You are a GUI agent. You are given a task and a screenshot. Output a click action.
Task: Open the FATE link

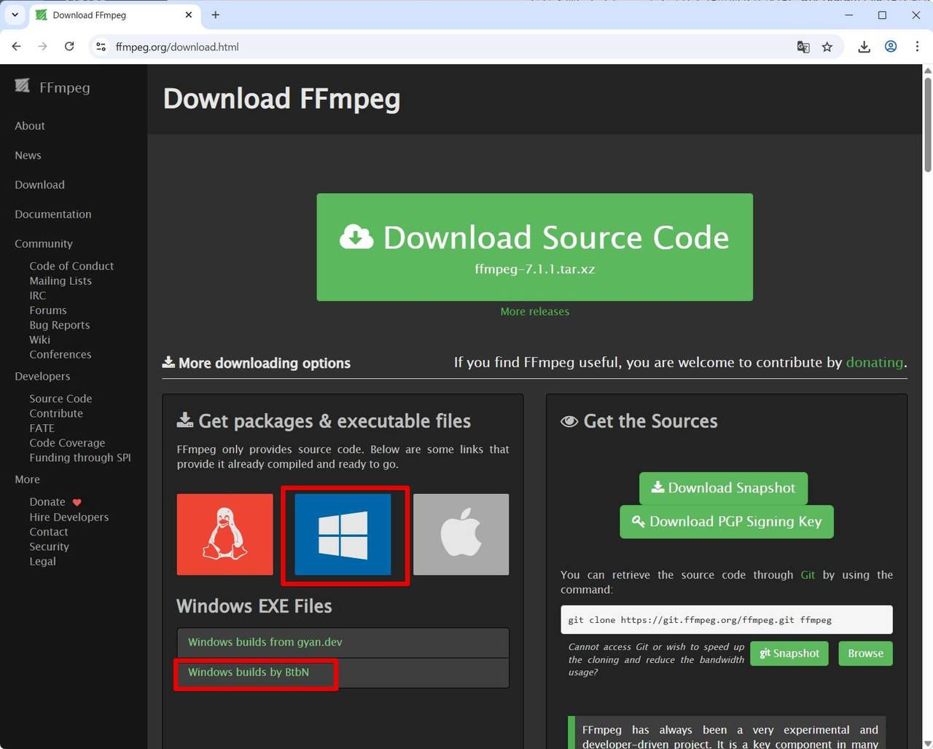(x=42, y=428)
